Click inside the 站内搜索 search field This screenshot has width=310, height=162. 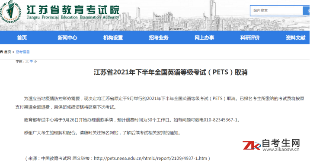click(276, 11)
